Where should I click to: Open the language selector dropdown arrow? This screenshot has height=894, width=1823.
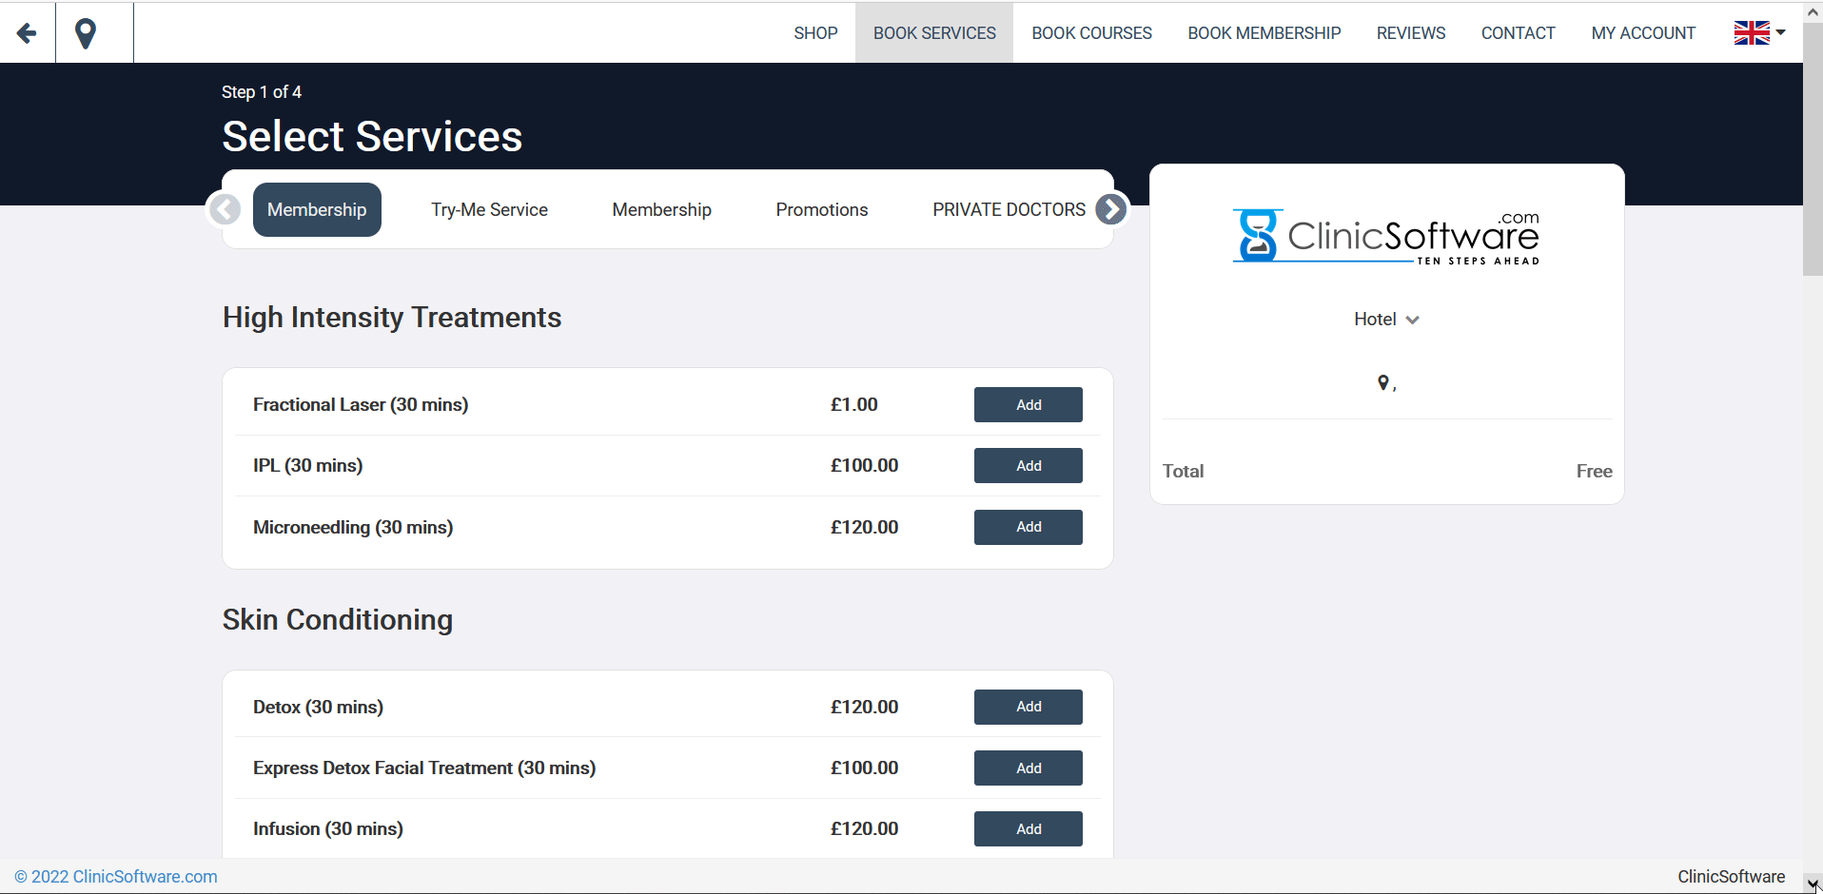pyautogui.click(x=1782, y=32)
